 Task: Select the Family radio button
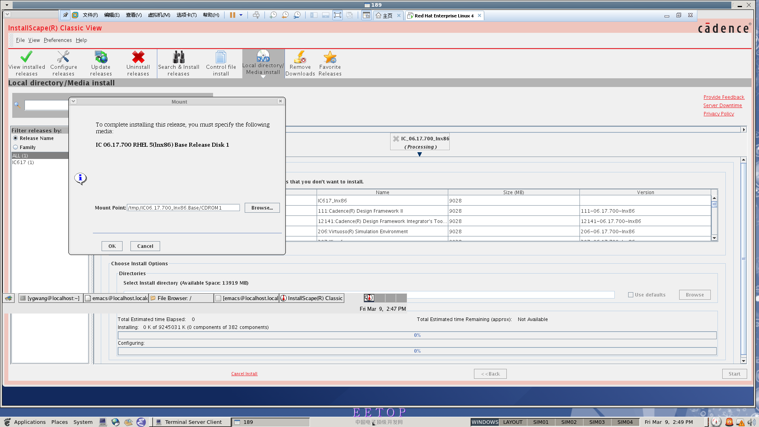15,147
